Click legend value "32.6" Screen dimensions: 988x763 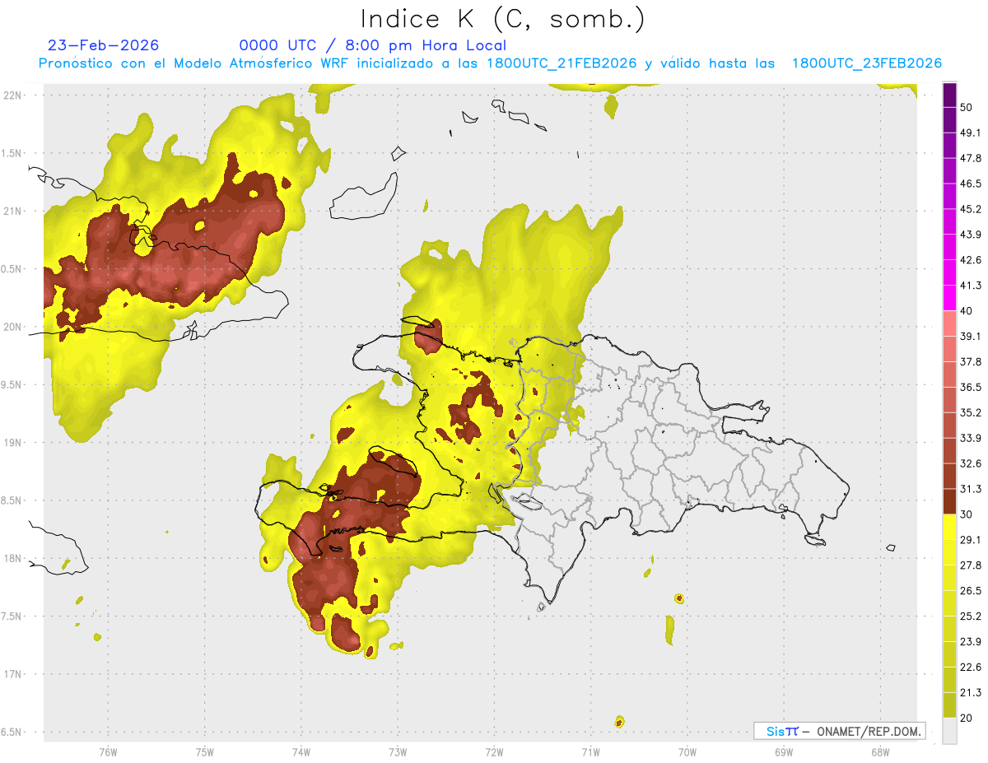pos(971,463)
